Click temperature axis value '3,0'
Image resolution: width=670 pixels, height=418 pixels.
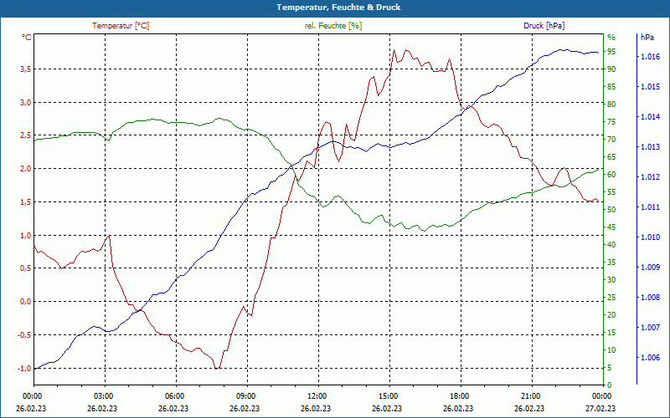pyautogui.click(x=26, y=102)
